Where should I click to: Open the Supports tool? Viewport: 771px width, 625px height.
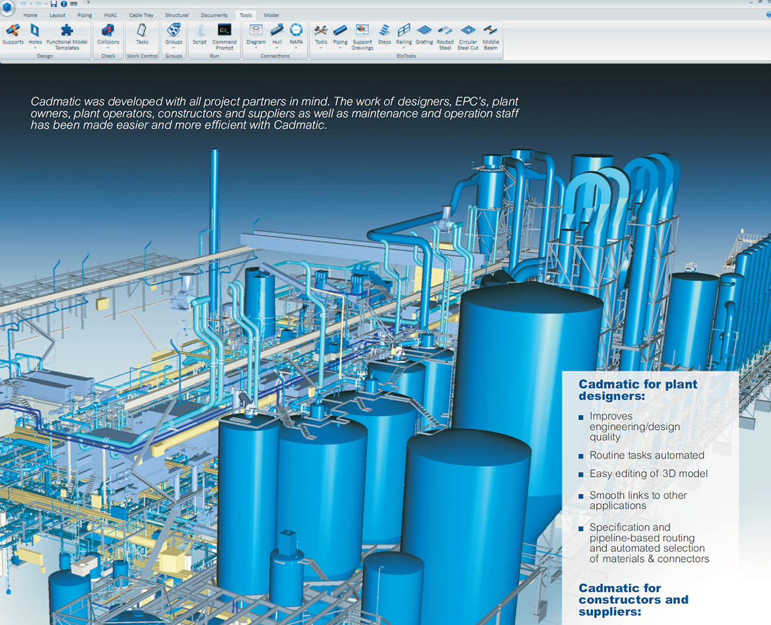[x=13, y=35]
